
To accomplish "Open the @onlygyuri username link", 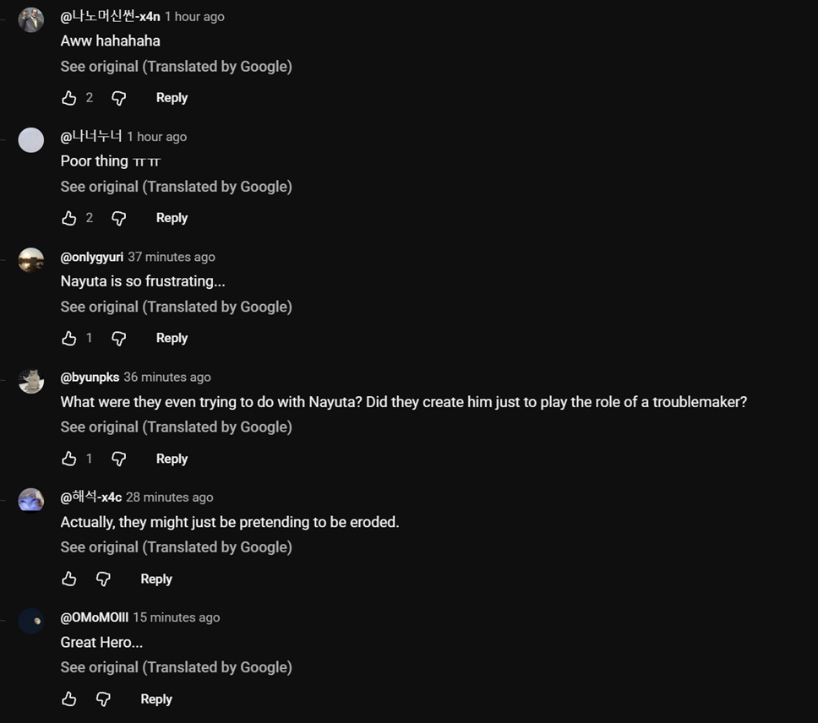I will click(x=92, y=257).
